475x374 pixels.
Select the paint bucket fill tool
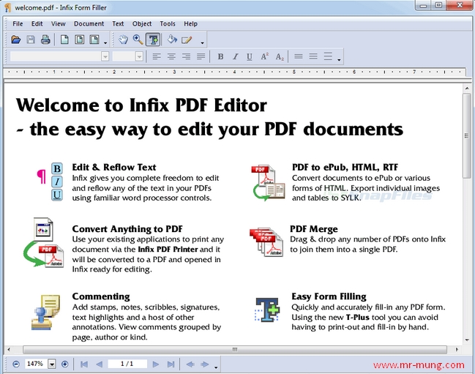tap(172, 40)
